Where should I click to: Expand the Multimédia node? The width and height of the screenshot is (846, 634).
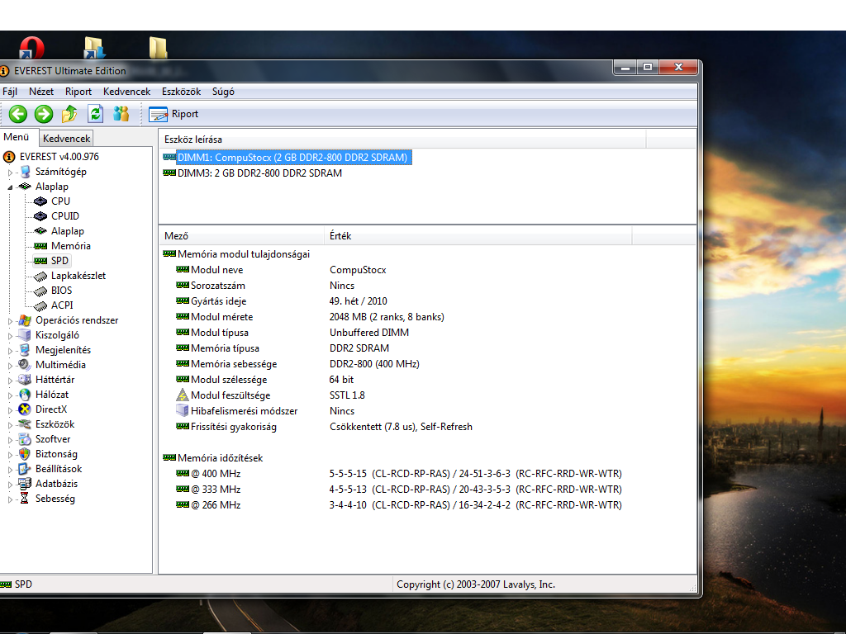tap(10, 366)
